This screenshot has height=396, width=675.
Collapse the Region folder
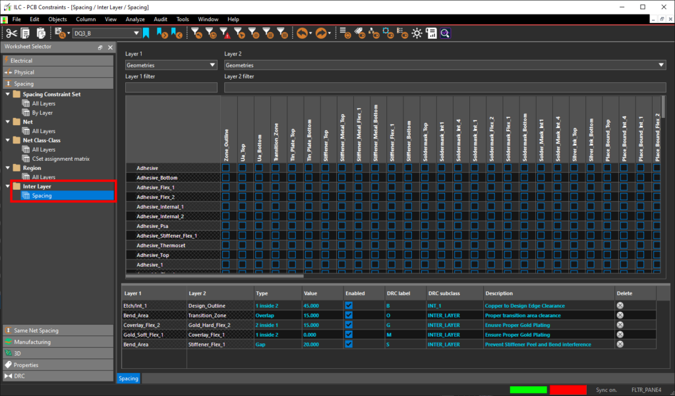pyautogui.click(x=8, y=168)
